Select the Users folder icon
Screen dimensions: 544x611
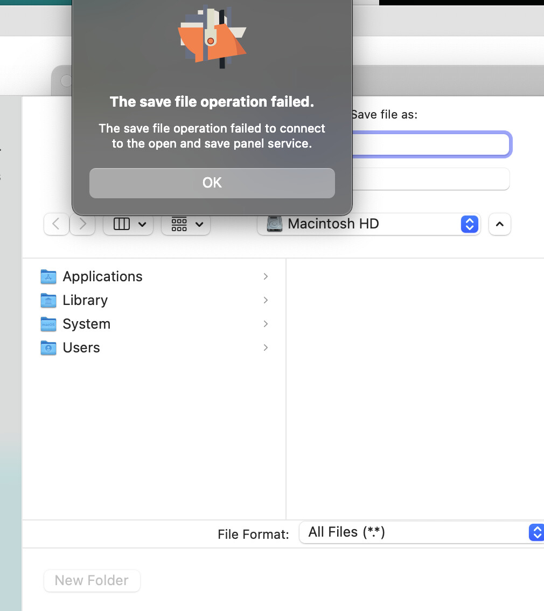pyautogui.click(x=48, y=348)
